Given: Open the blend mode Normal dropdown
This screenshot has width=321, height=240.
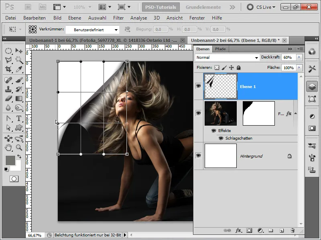Looking at the screenshot, I should point(227,58).
